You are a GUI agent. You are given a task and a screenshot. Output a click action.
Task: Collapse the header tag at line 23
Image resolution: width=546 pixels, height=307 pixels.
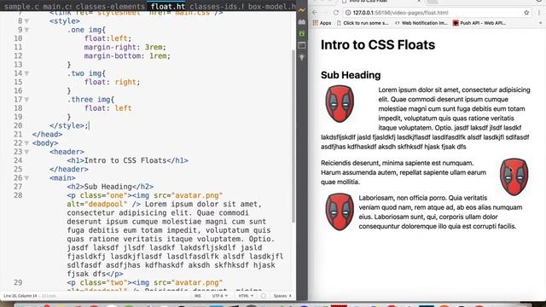[26, 152]
